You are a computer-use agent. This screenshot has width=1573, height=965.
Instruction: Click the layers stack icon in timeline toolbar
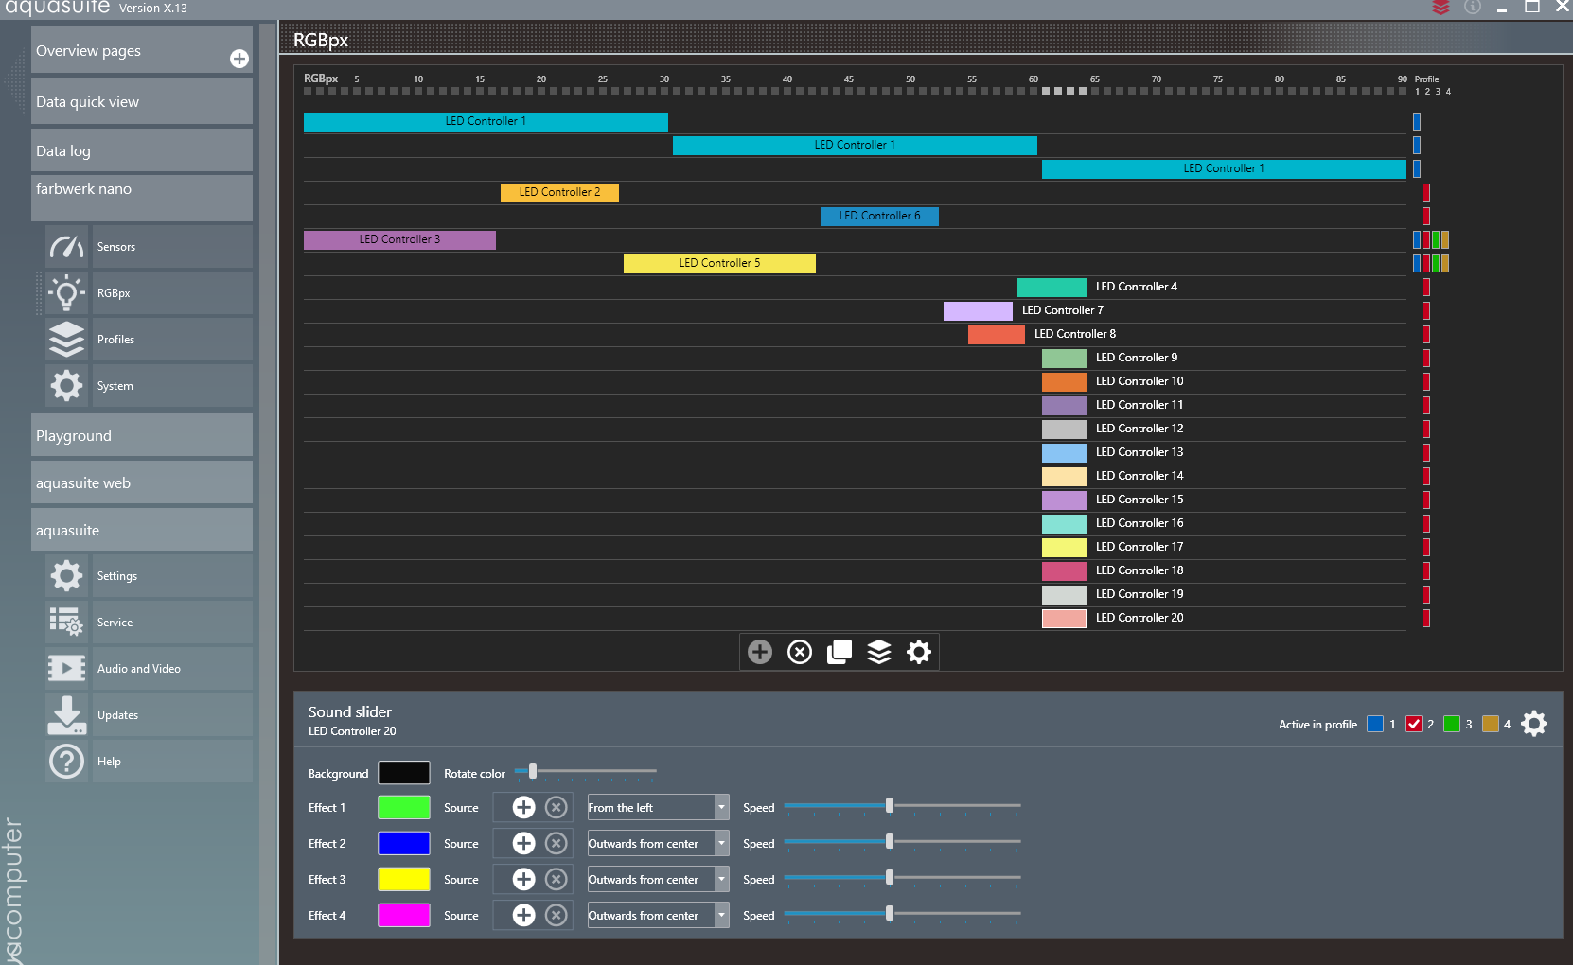tap(879, 652)
